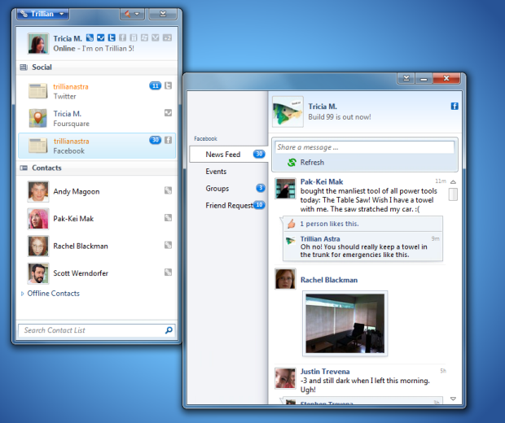Click the 3 badge next to Groups
Image resolution: width=505 pixels, height=423 pixels.
(x=261, y=188)
